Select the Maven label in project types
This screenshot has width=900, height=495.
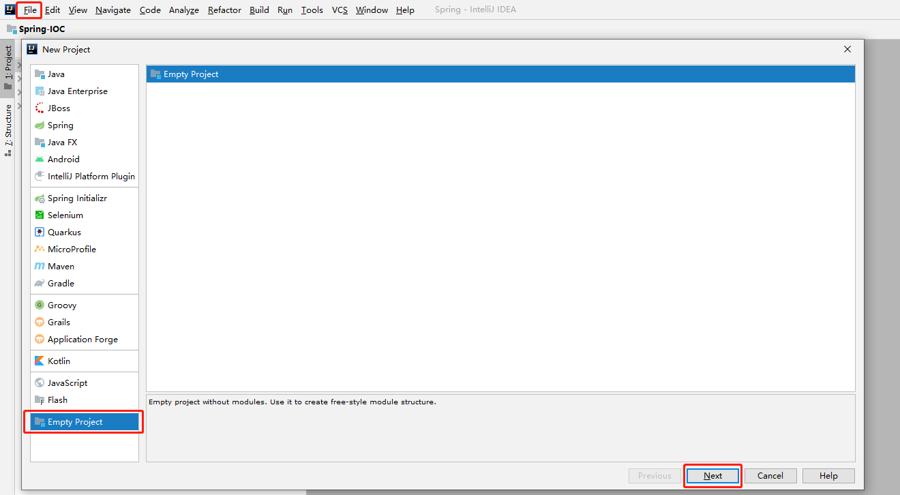click(x=61, y=266)
